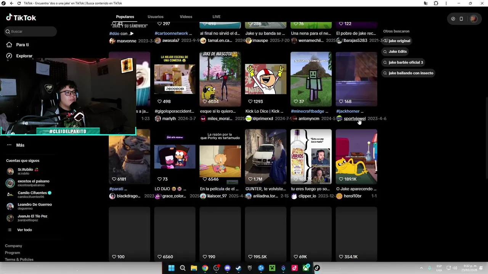Image resolution: width=488 pixels, height=274 pixels.
Task: Click the browser back arrow
Action: pyautogui.click(x=11, y=3)
